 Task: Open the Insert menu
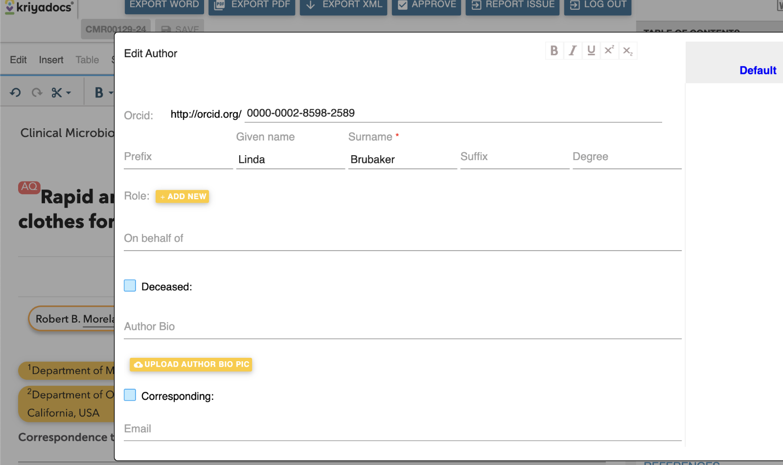click(x=51, y=60)
